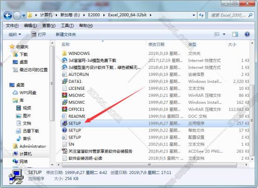Select the DATA1 Windows Installer file icon
Image resolution: width=258 pixels, height=188 pixels.
[x=64, y=81]
